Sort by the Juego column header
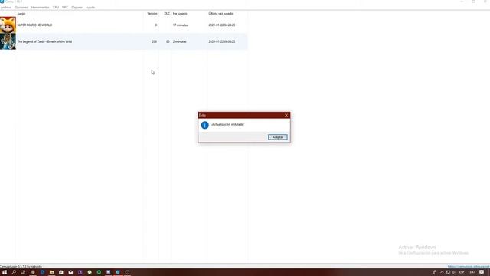The height and width of the screenshot is (276, 490). pos(21,14)
